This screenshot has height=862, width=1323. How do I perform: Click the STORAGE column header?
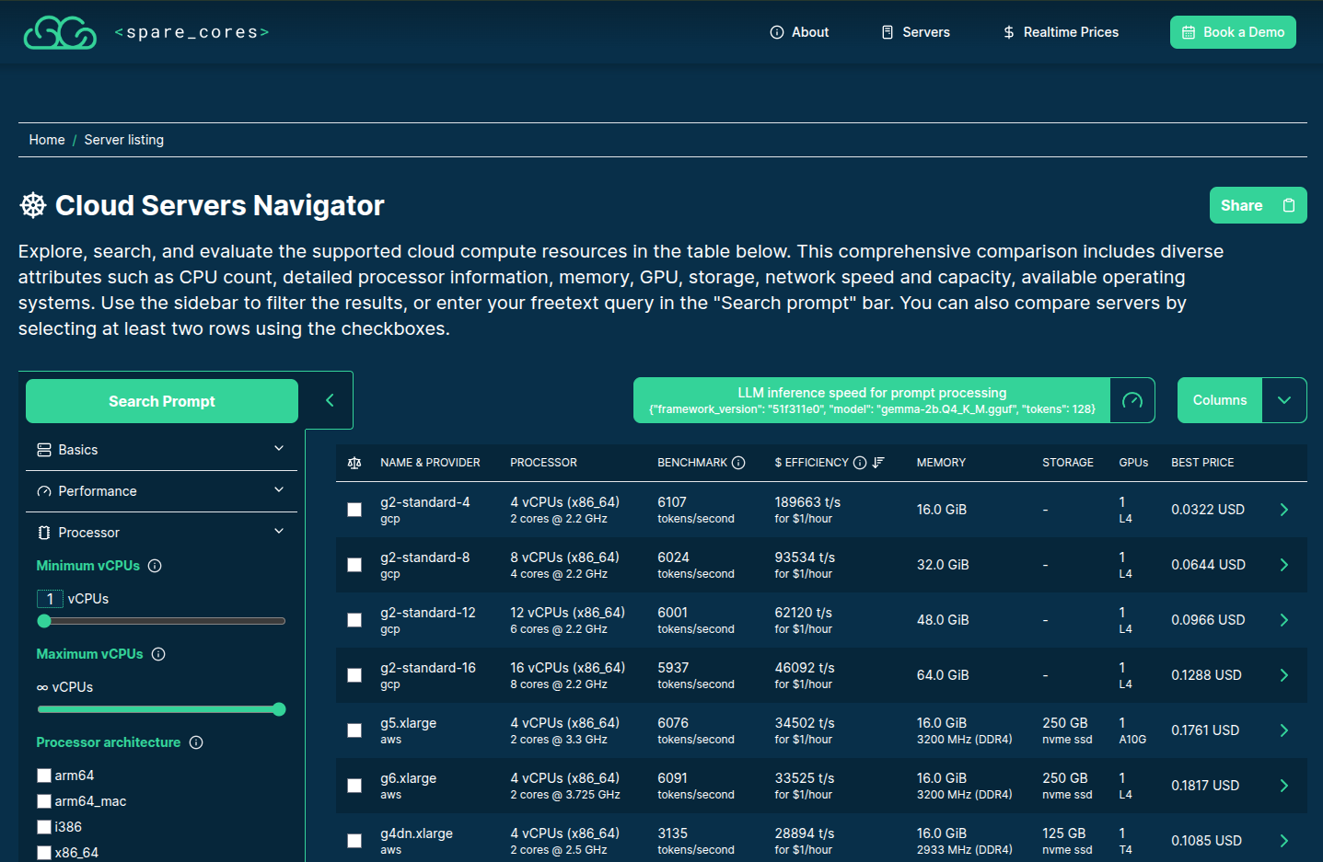click(x=1068, y=463)
